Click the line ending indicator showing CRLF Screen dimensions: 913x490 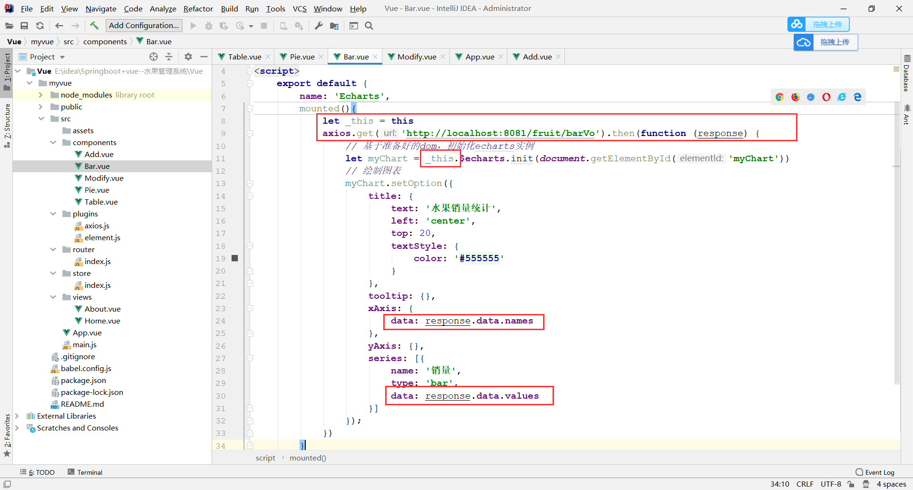(805, 484)
